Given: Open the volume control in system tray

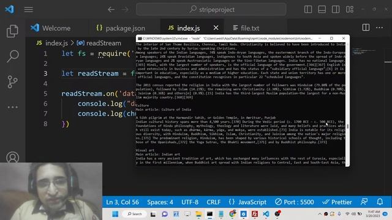Looking at the screenshot, I should click(x=353, y=214).
